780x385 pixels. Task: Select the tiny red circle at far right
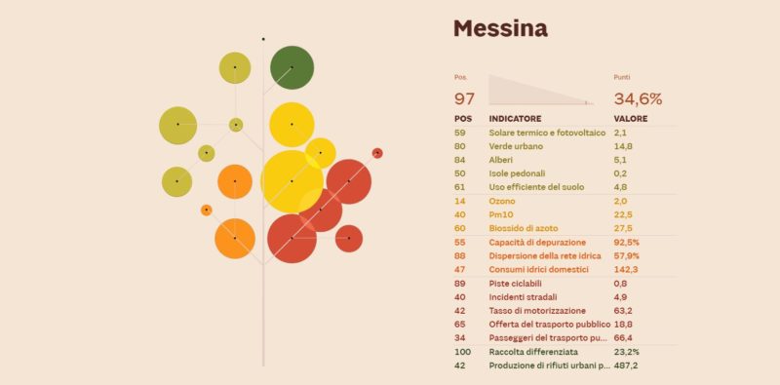click(377, 153)
